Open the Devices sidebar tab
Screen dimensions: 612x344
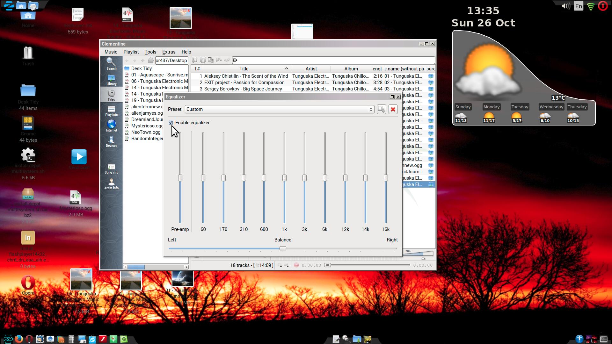click(x=111, y=141)
